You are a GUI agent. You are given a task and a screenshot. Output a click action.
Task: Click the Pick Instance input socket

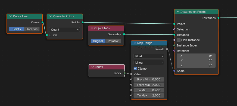pyautogui.click(x=174, y=40)
